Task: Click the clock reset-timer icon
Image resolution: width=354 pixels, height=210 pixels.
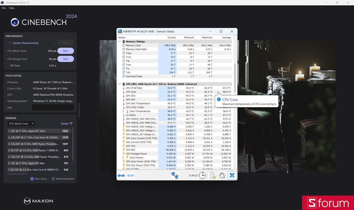Action: coord(202,176)
